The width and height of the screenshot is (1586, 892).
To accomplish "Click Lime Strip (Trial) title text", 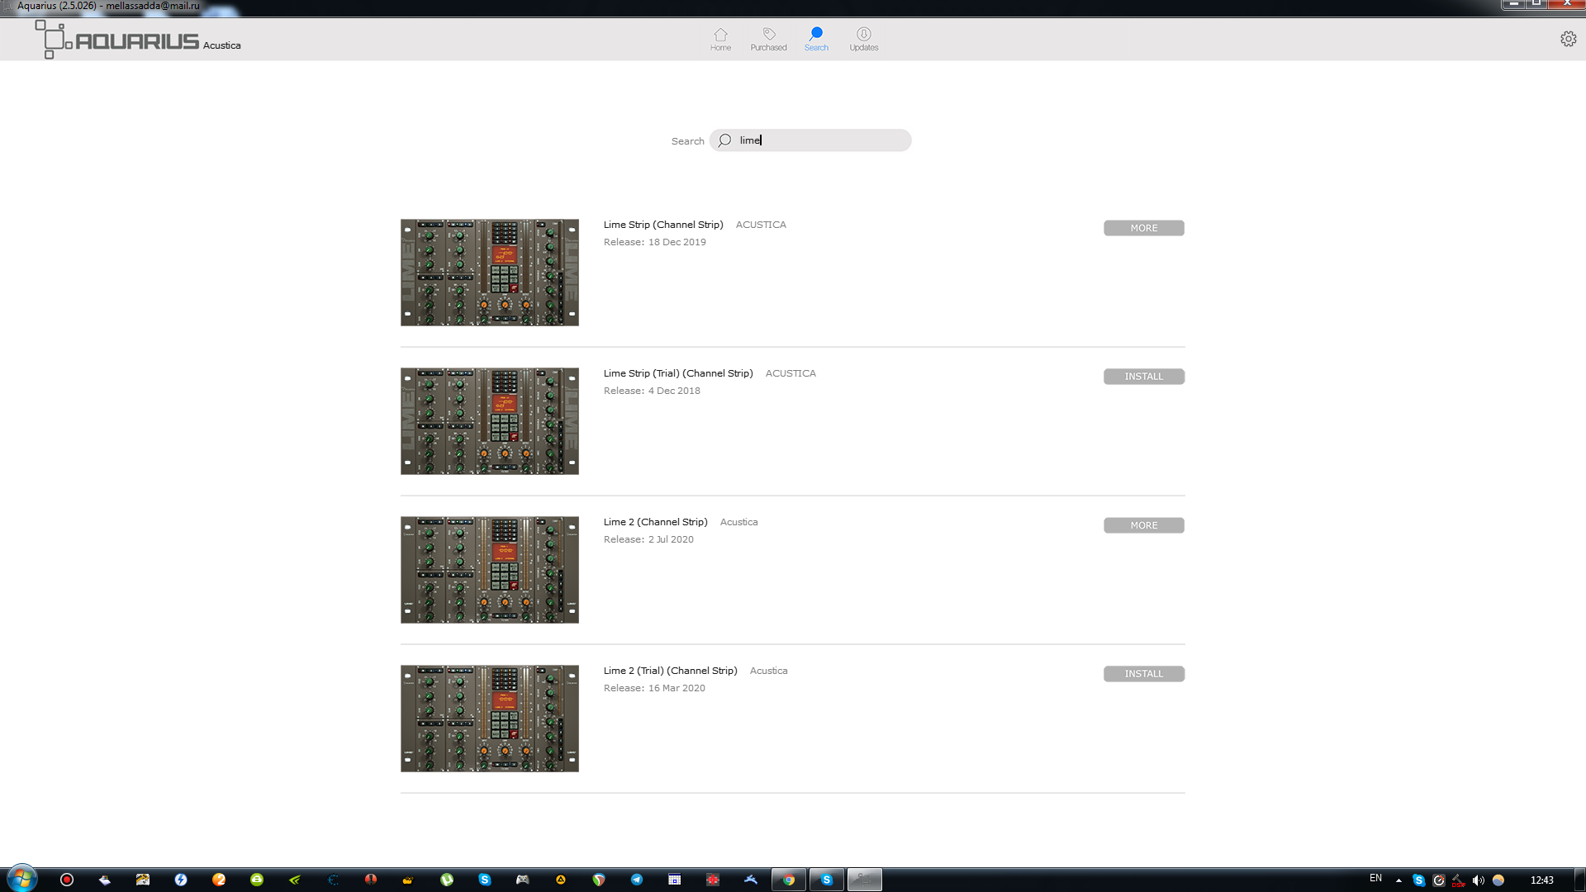I will (x=677, y=373).
